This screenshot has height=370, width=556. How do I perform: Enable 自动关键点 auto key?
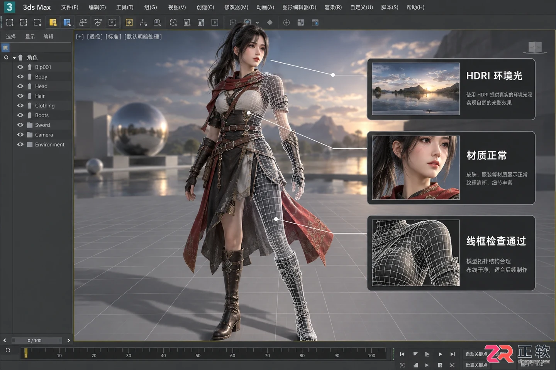click(x=476, y=354)
